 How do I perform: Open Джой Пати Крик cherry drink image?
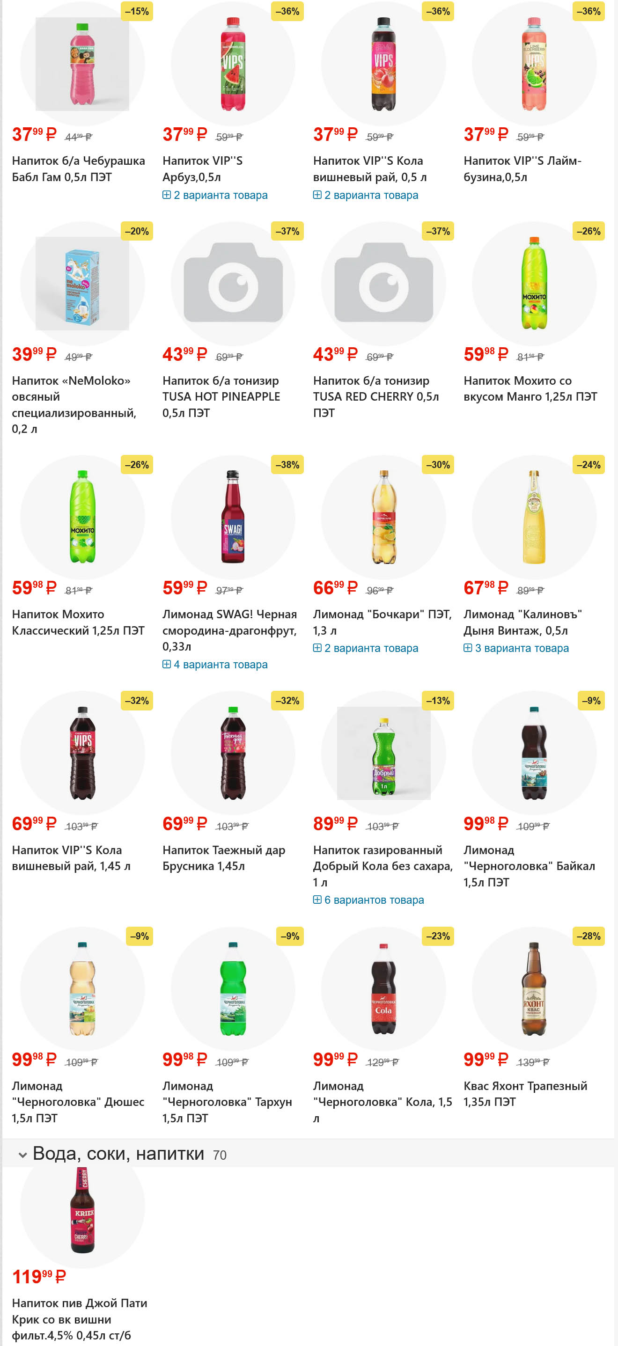[x=82, y=1211]
